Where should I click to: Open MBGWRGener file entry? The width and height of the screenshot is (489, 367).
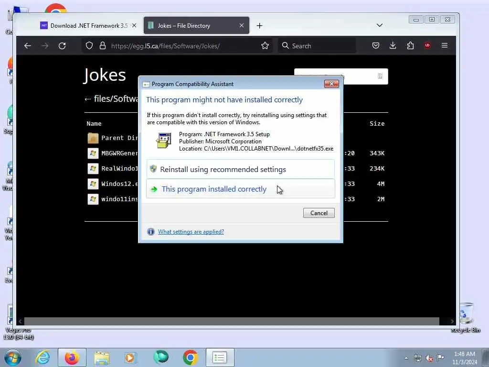coord(119,153)
